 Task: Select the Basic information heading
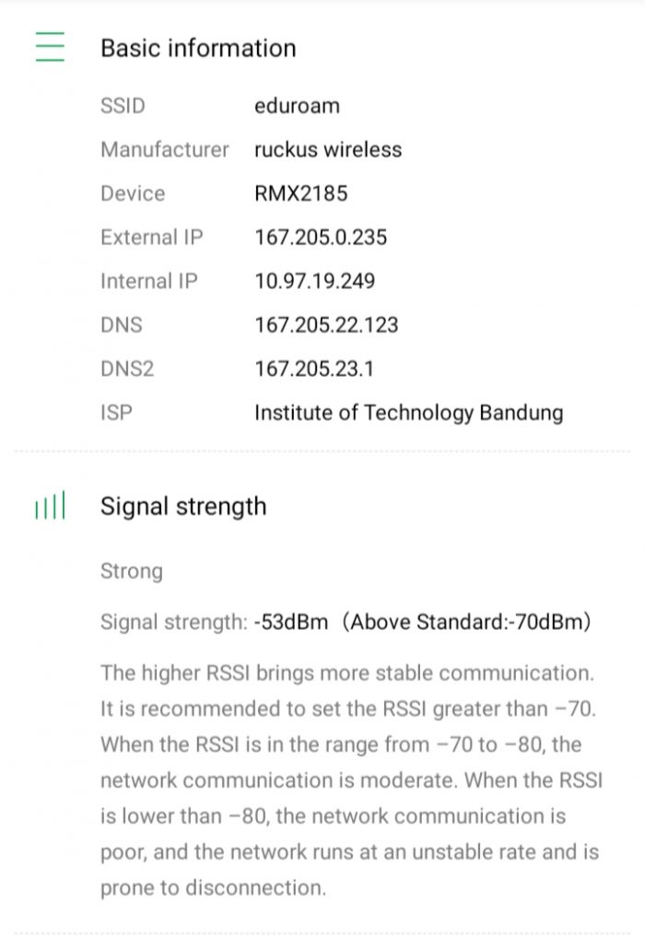tap(198, 48)
